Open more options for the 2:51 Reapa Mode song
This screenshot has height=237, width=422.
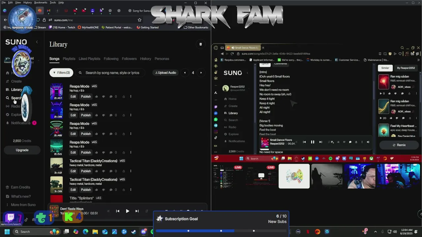pyautogui.click(x=131, y=152)
